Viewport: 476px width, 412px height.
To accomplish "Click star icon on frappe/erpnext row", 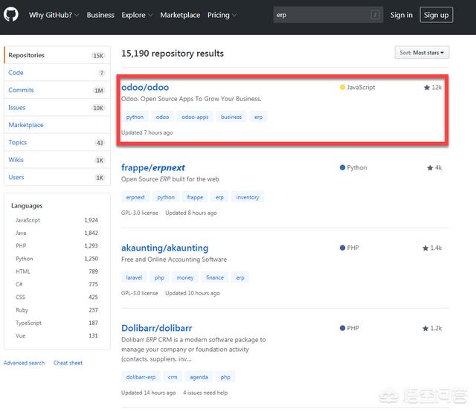I will 430,168.
